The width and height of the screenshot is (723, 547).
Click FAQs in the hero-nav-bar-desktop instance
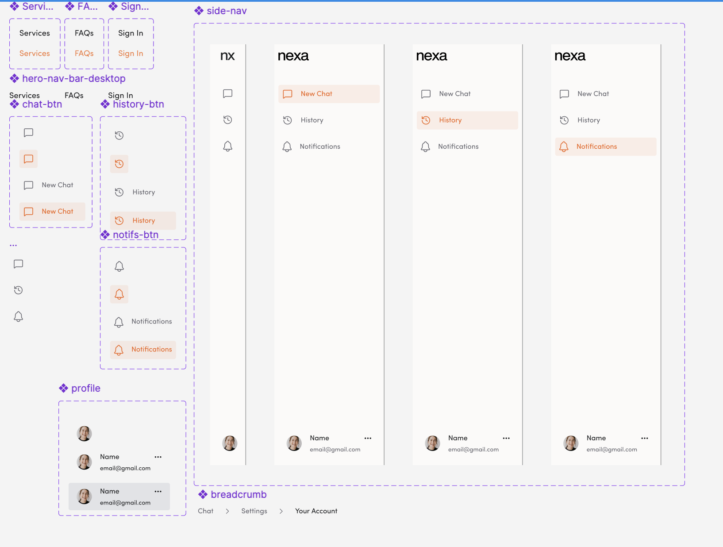74,96
